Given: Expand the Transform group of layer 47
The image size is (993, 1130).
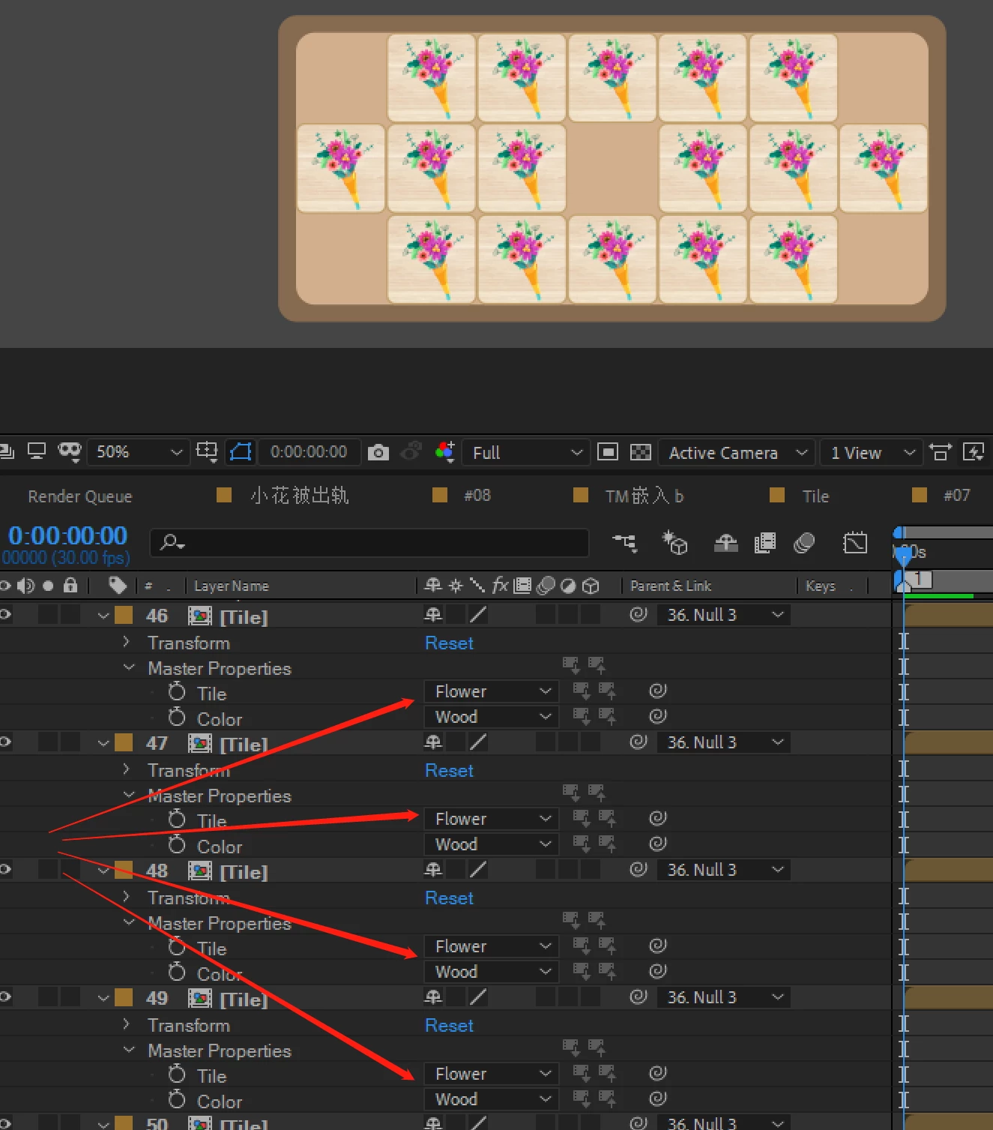Looking at the screenshot, I should (126, 769).
